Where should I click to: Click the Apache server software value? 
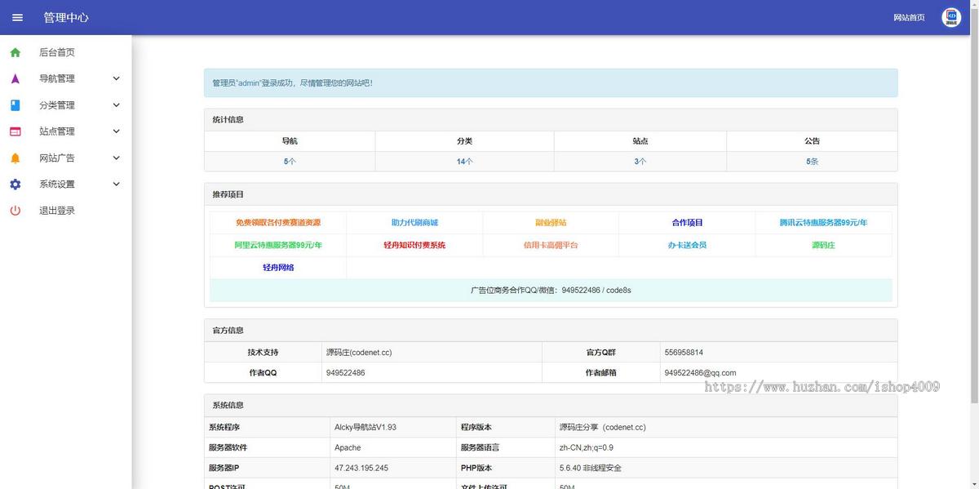click(348, 448)
